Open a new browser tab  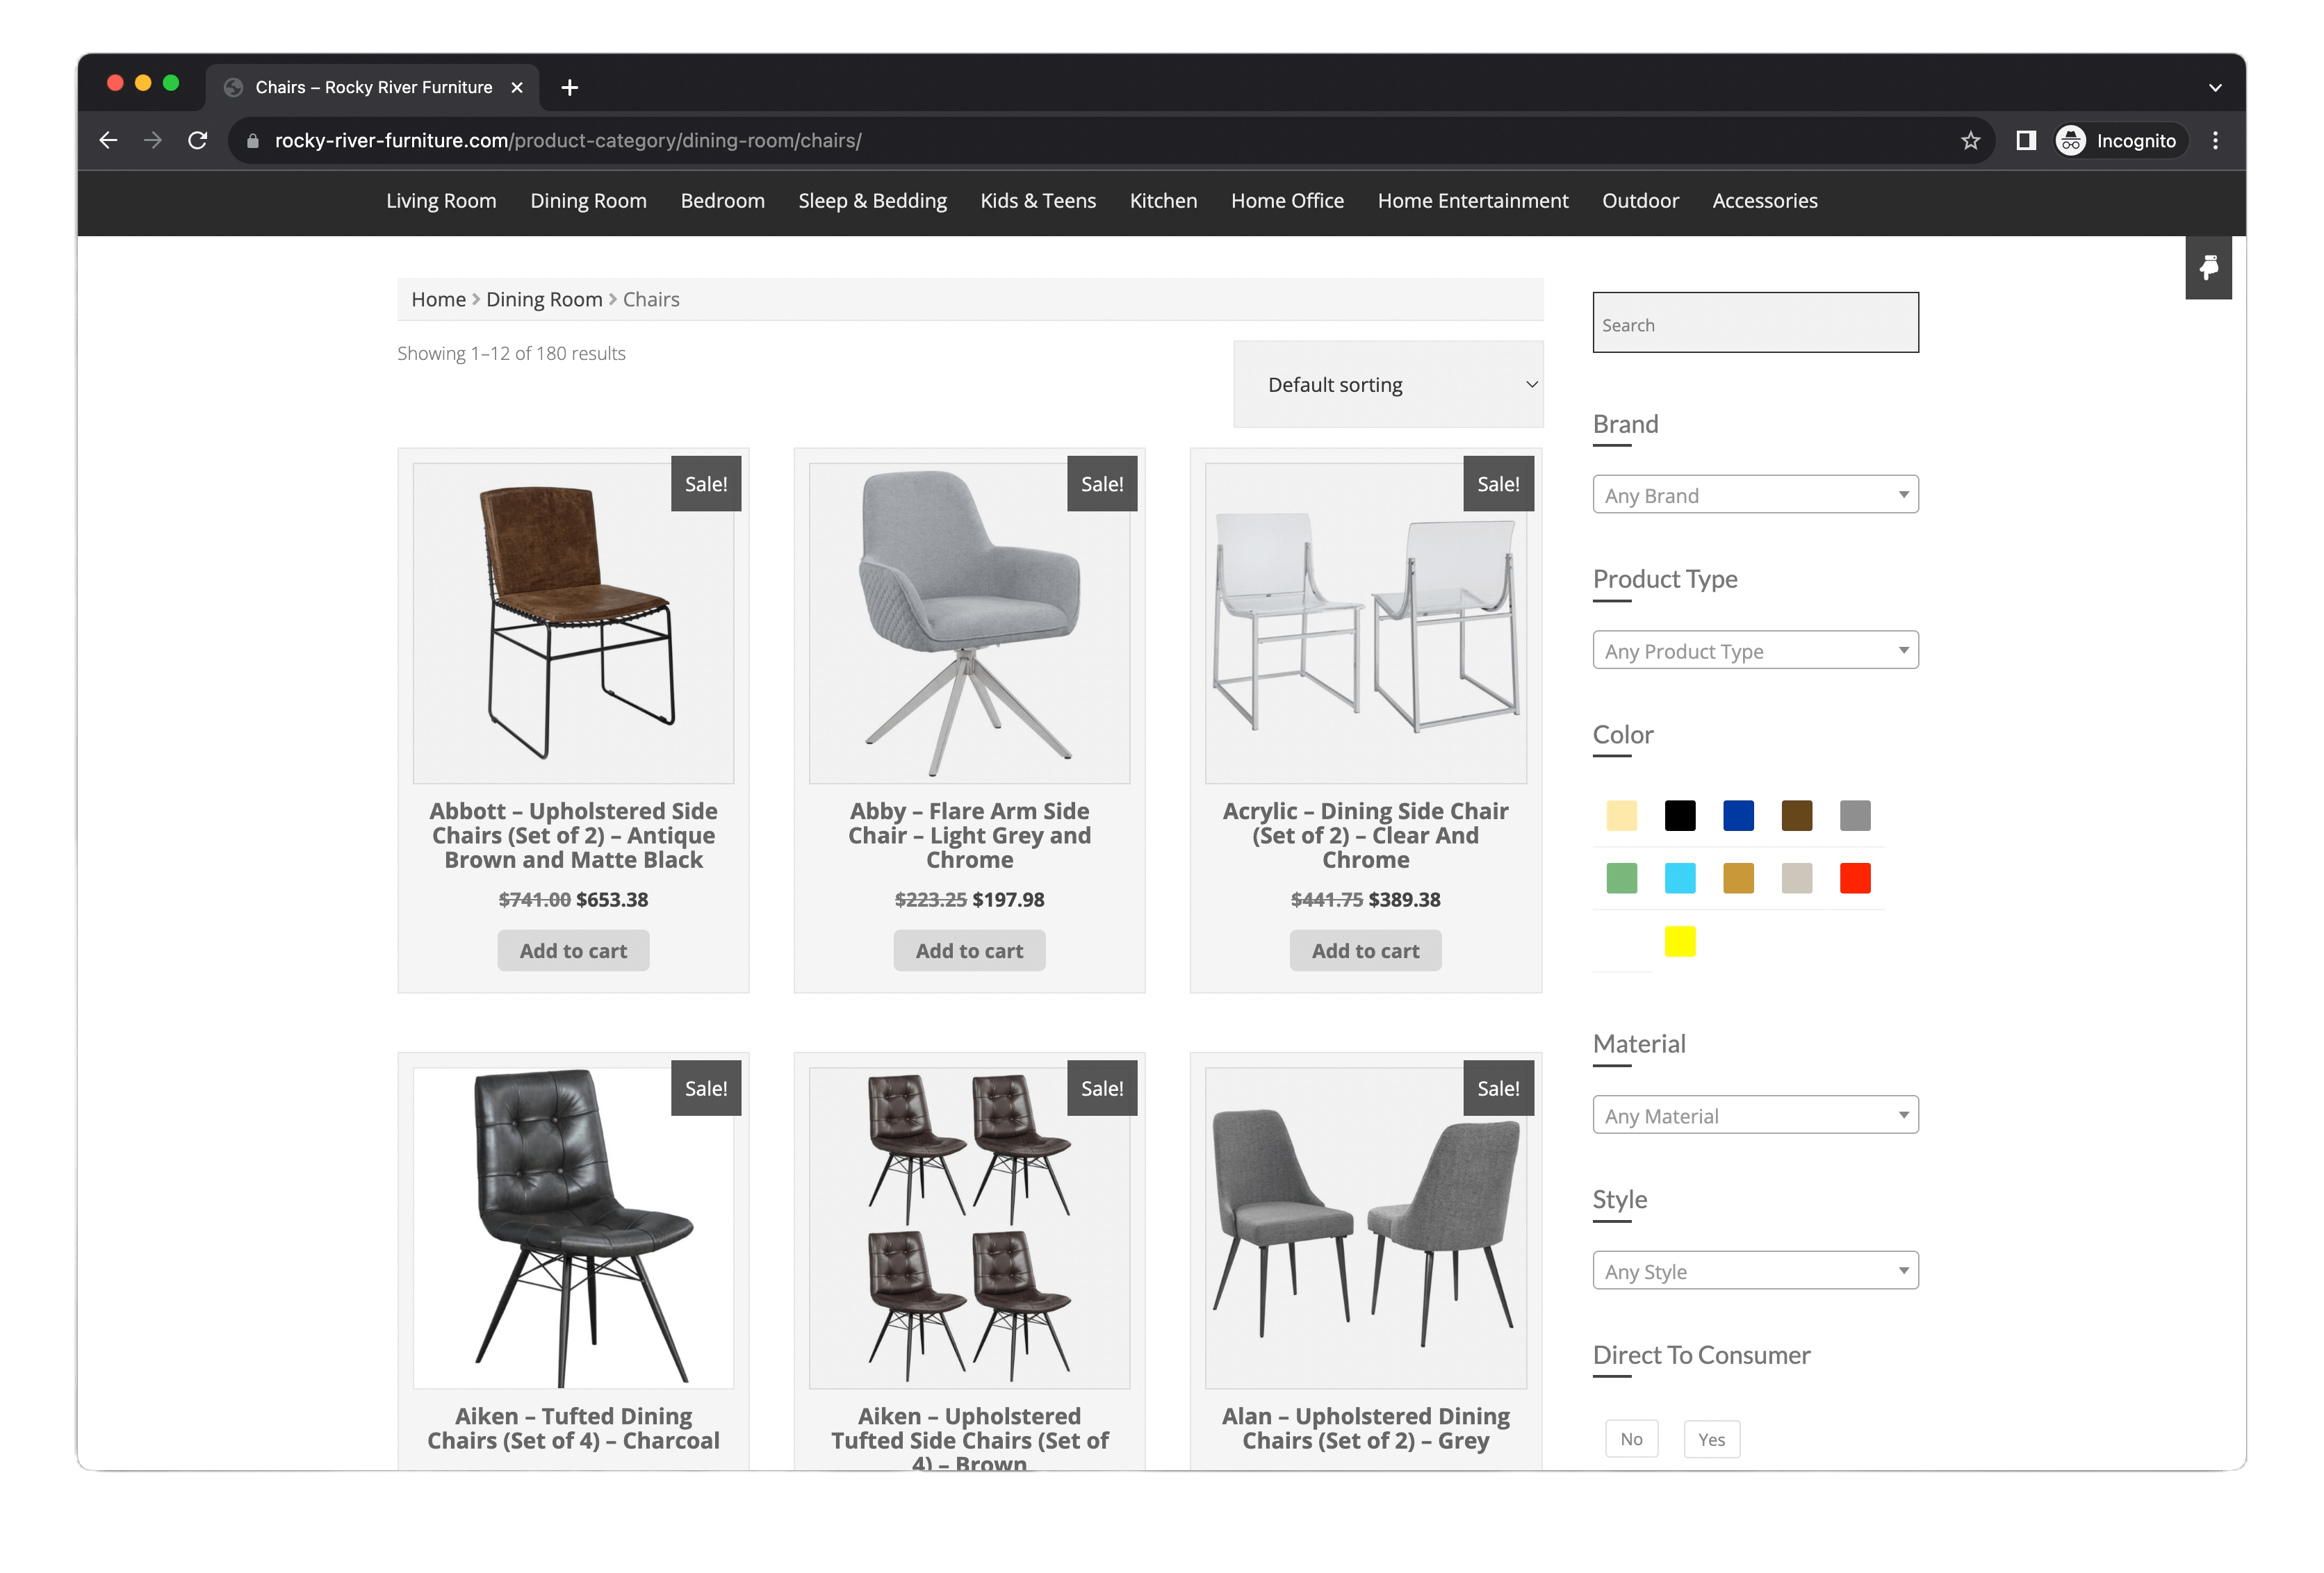(570, 88)
